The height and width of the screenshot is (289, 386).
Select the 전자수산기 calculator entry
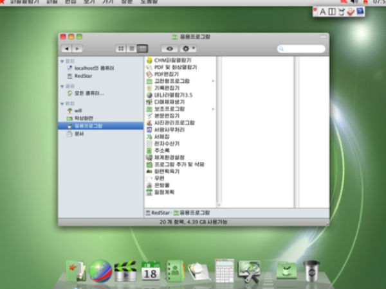(163, 143)
